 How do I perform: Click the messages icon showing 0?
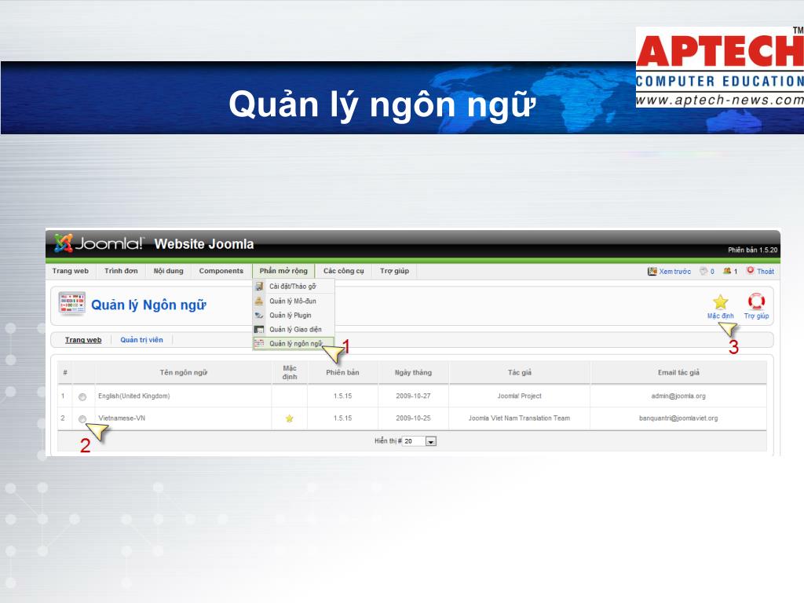coord(703,271)
